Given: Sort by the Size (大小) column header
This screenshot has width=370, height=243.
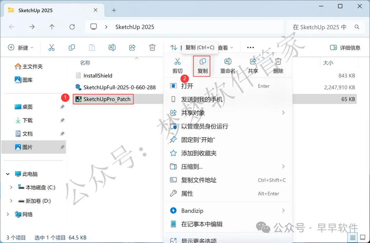Looking at the screenshot, I should tap(328, 63).
